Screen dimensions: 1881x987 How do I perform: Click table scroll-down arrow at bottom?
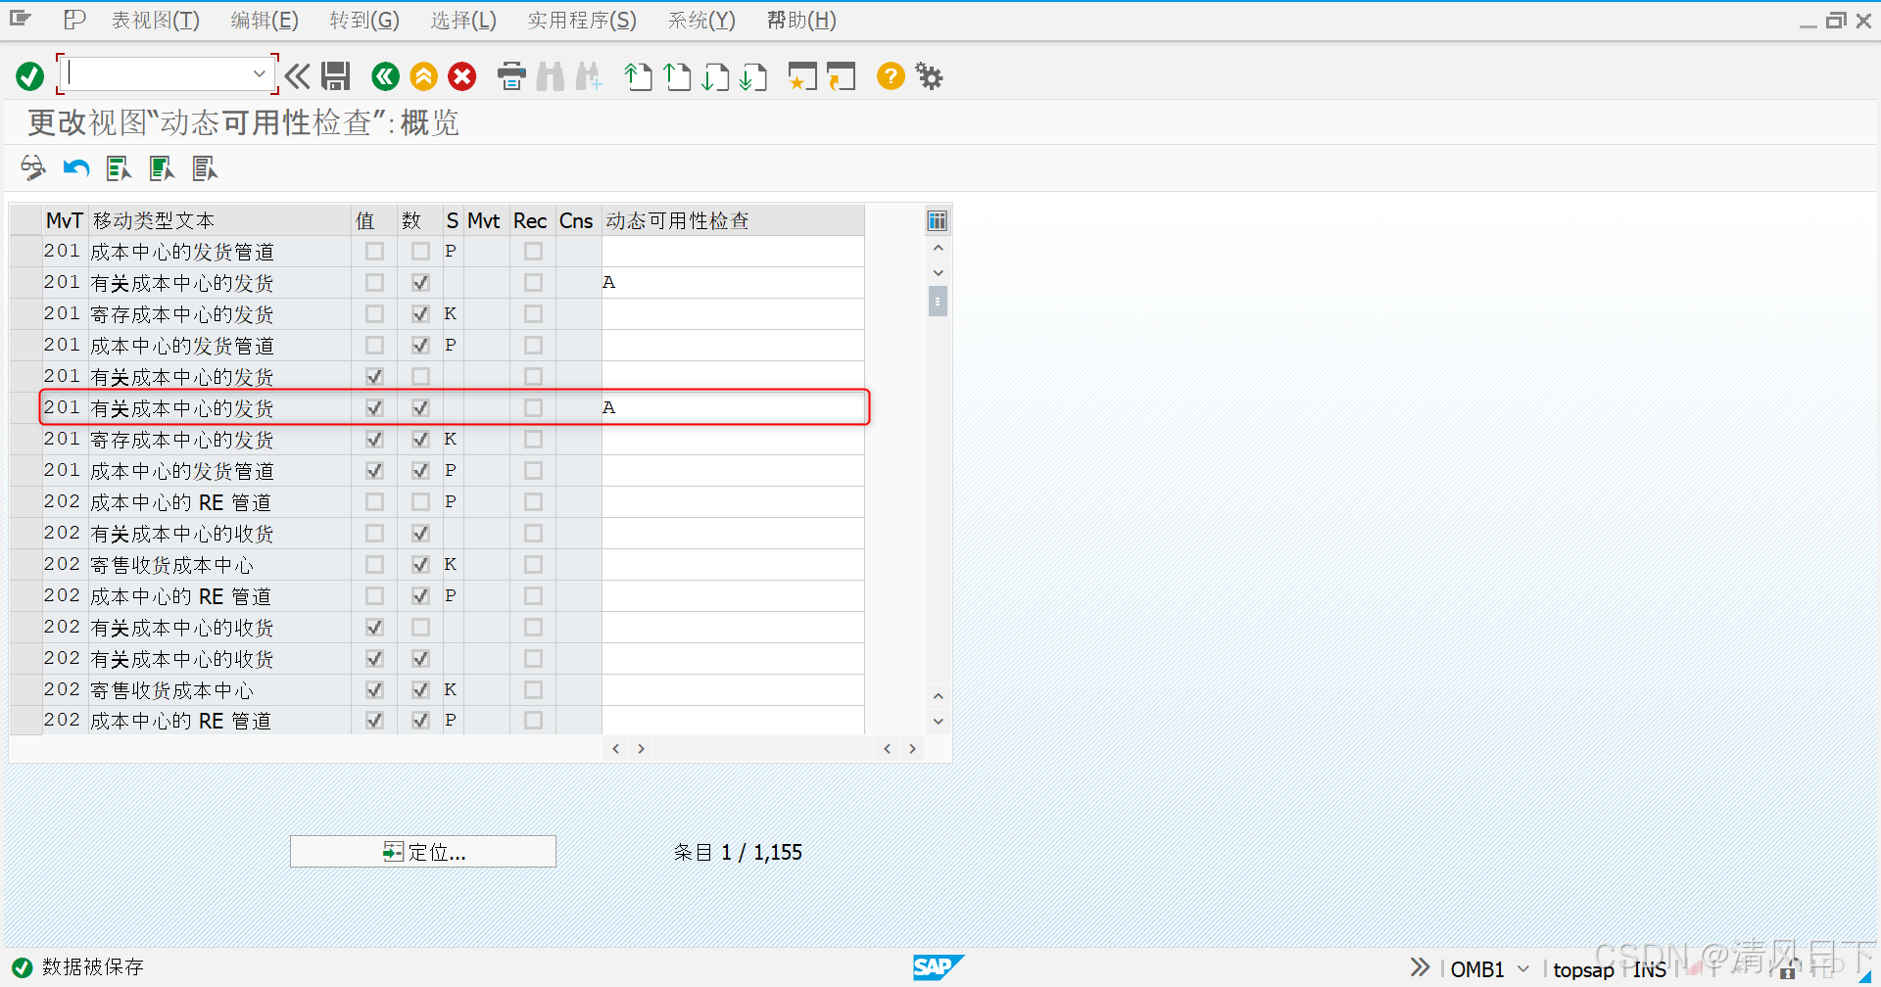pos(938,722)
